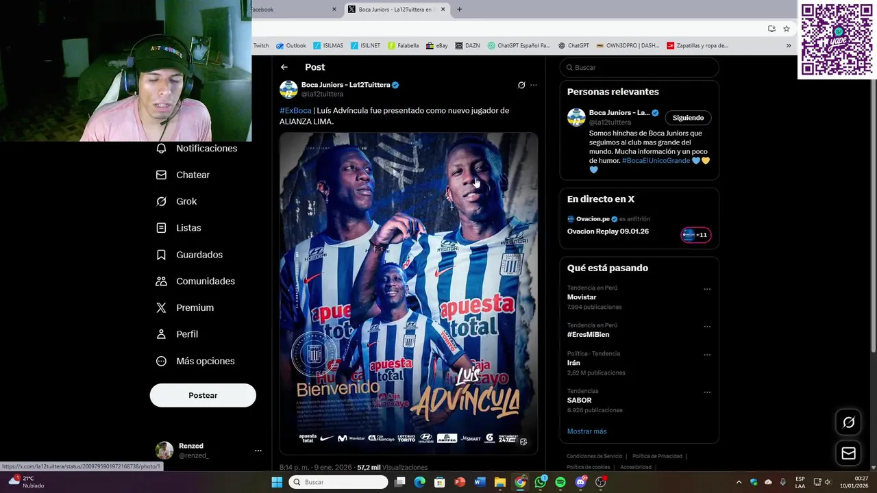
Task: Open Word from the taskbar
Action: tap(480, 482)
